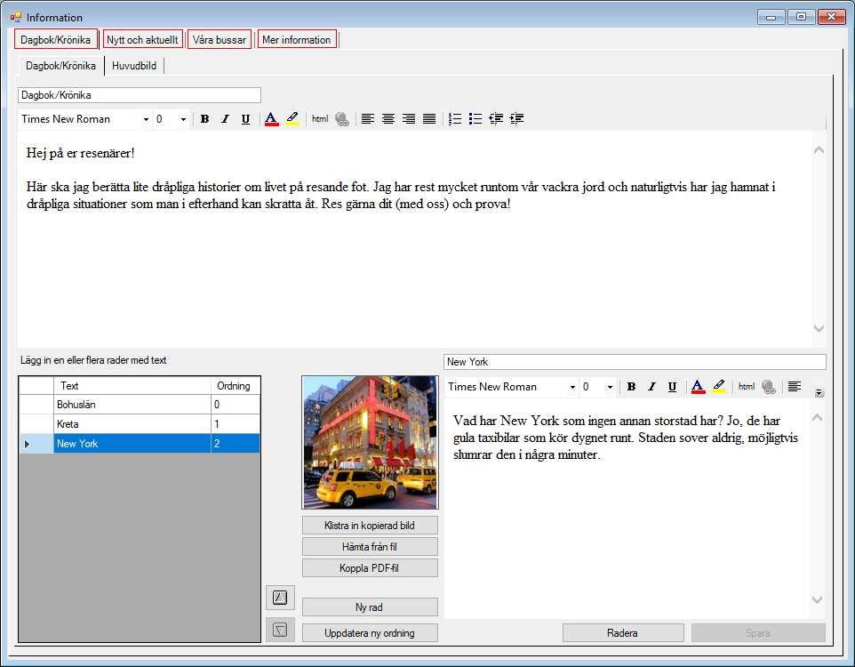Switch to the Huvudbild sub-tab
The image size is (855, 667).
(134, 66)
